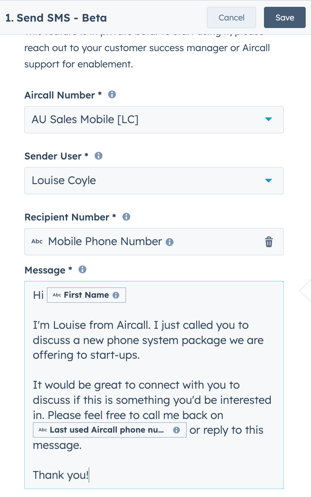Click the Abc type icon on Mobile Phone Number
Screen dimensions: 311x497
click(37, 241)
